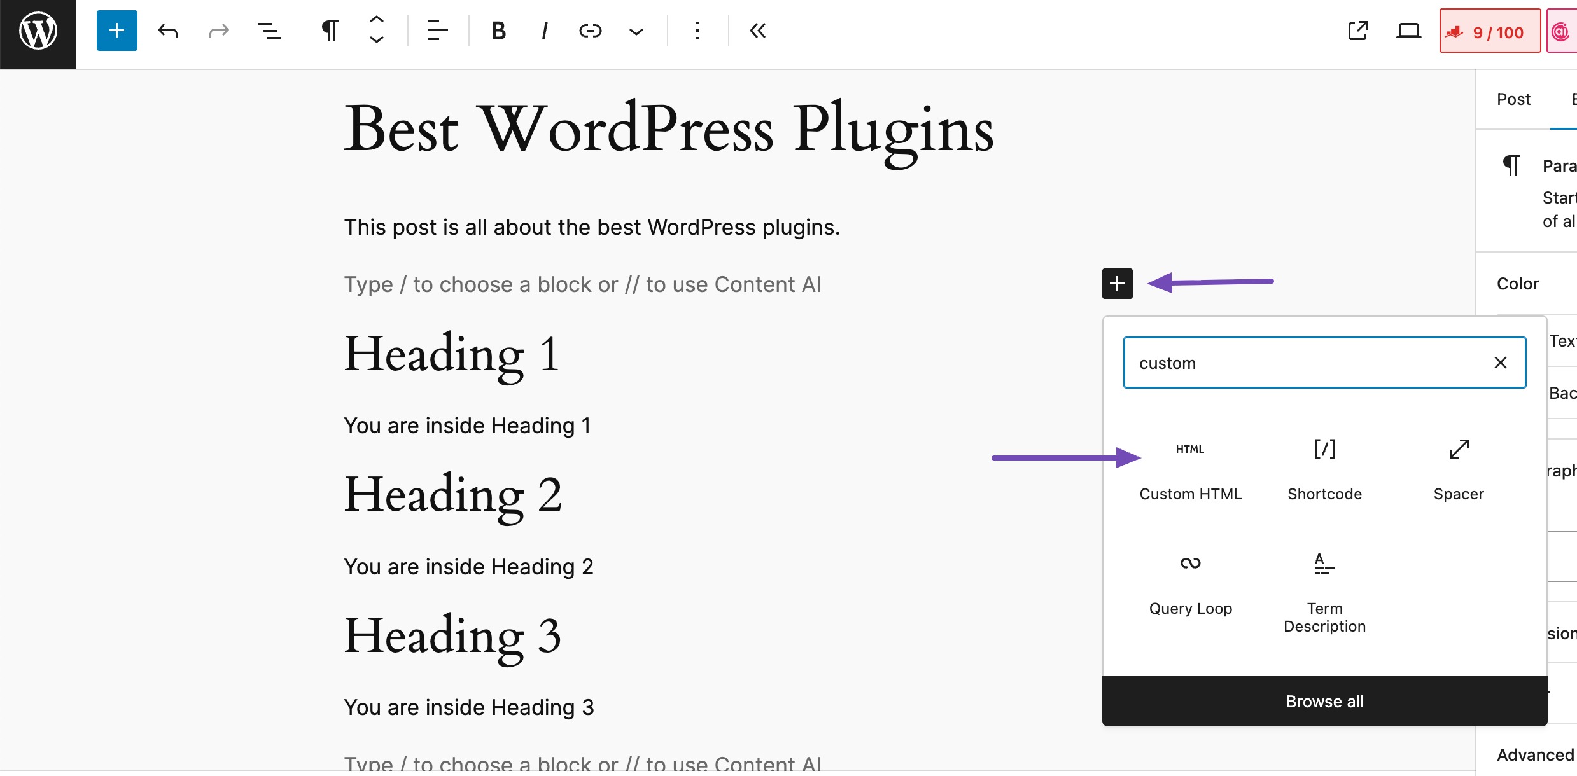The height and width of the screenshot is (776, 1577).
Task: Redo the last undone change
Action: (219, 31)
